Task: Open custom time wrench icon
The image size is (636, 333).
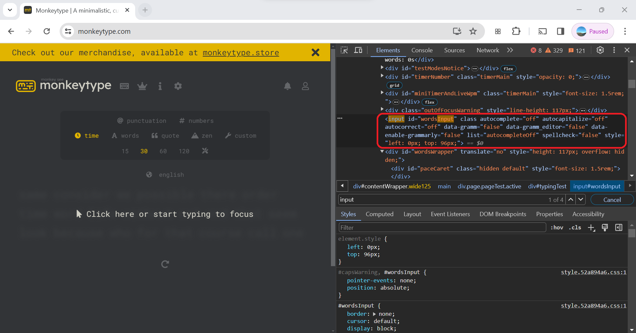Action: 205,151
